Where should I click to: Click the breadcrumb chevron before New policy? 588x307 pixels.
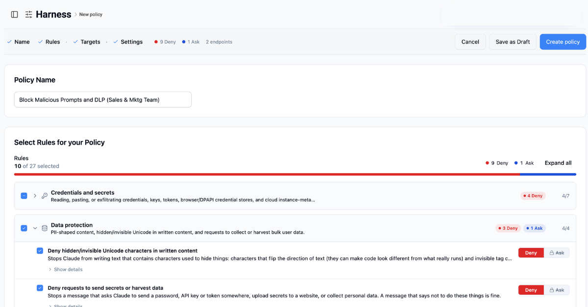[75, 15]
